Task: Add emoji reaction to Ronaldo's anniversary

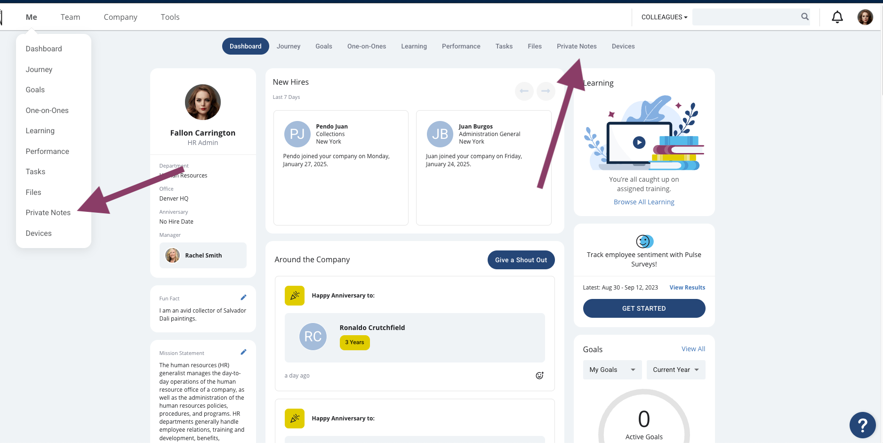Action: coord(539,375)
